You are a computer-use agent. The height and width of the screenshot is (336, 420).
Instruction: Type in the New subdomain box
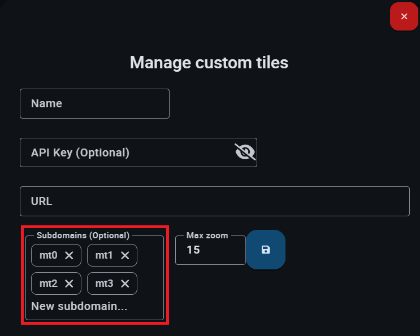(x=79, y=307)
